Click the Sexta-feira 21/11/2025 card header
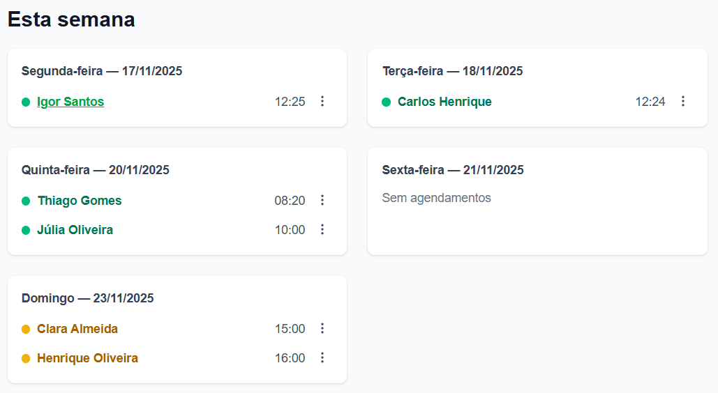This screenshot has height=393, width=718. click(453, 170)
